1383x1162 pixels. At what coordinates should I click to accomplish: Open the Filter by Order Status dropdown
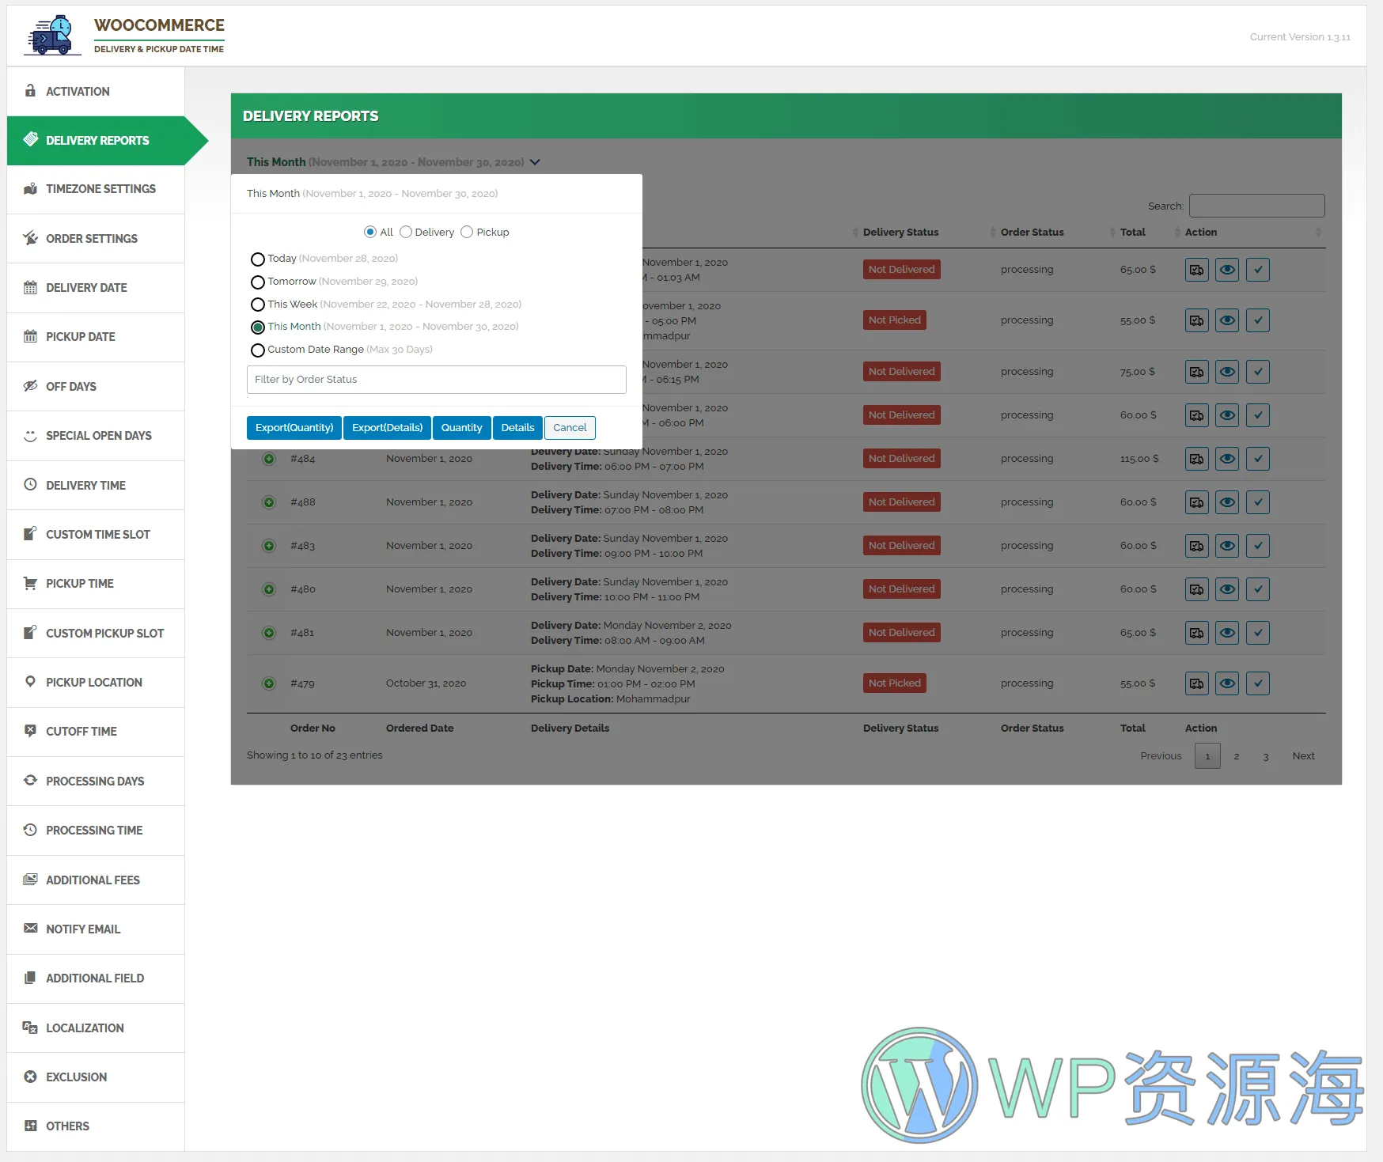pyautogui.click(x=436, y=380)
